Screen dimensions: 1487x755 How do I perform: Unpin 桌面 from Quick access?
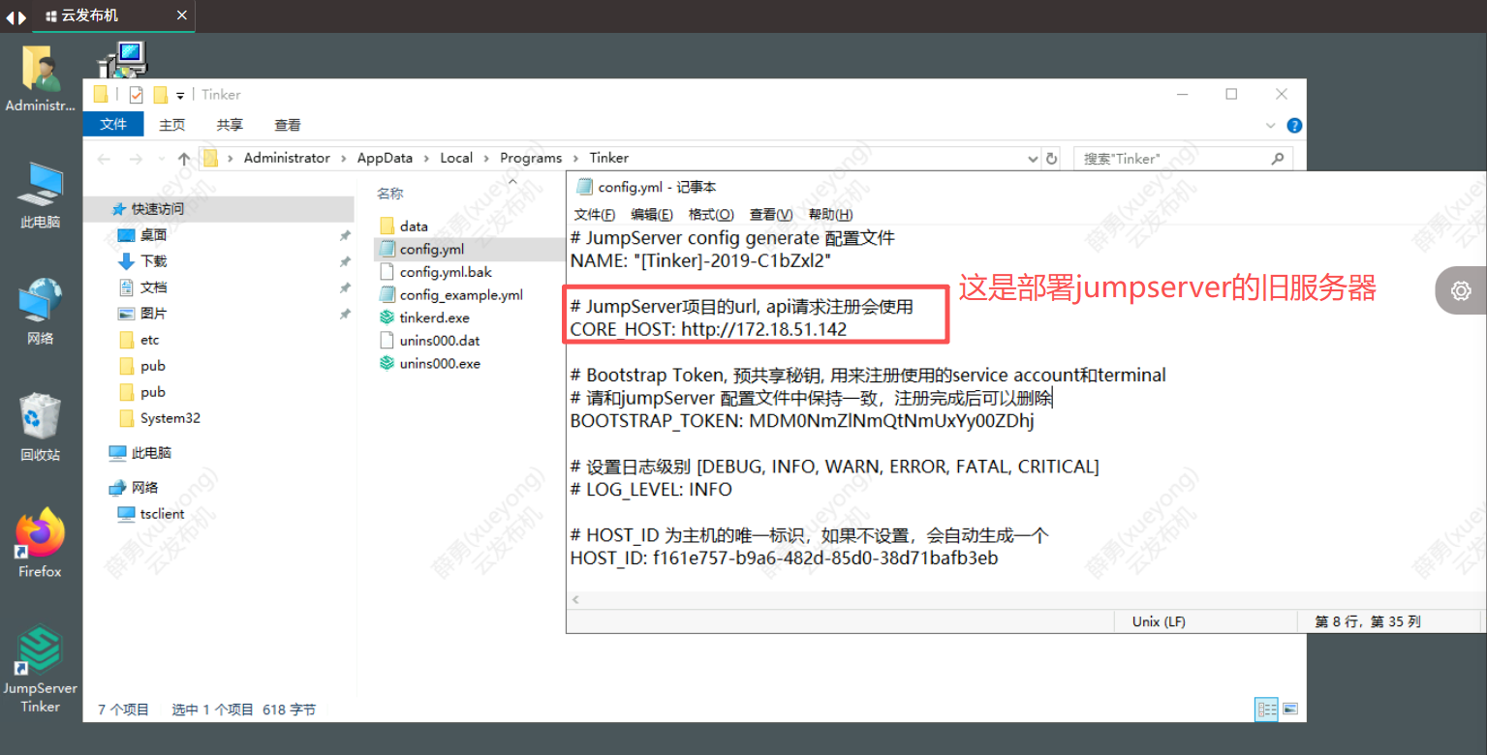pyautogui.click(x=345, y=235)
